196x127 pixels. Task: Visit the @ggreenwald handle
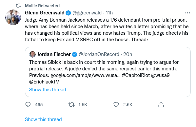(87, 13)
